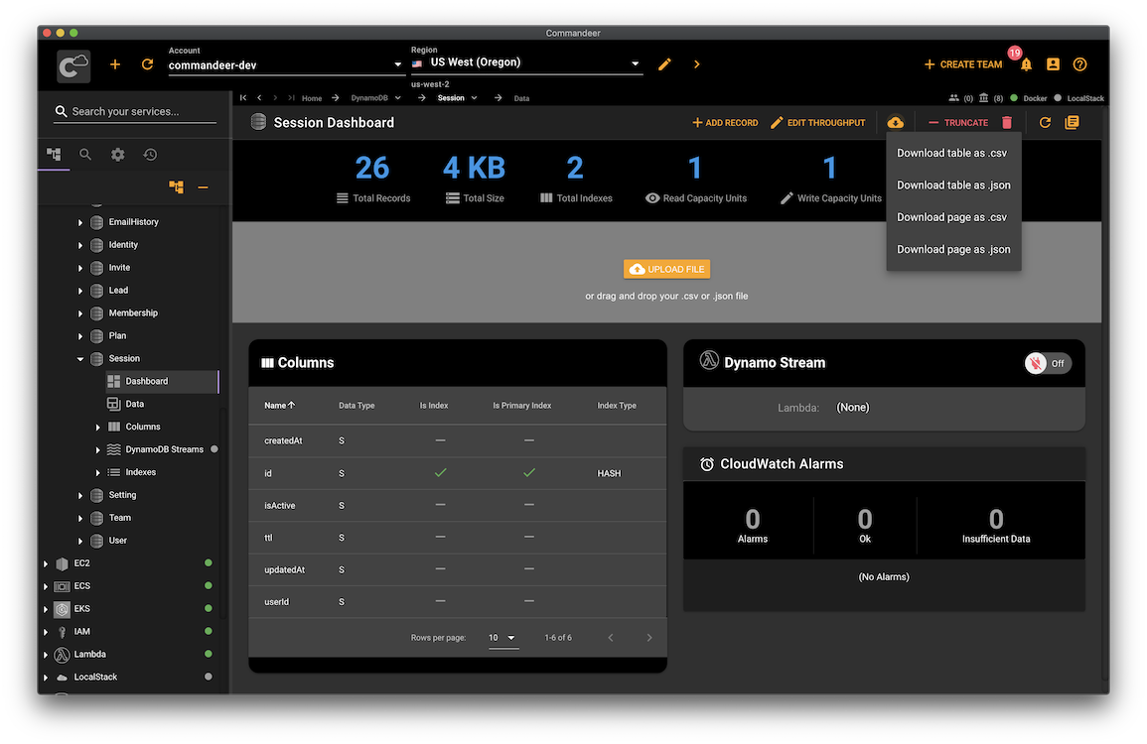This screenshot has width=1147, height=744.
Task: Click the account profile icon in header
Action: [1053, 64]
